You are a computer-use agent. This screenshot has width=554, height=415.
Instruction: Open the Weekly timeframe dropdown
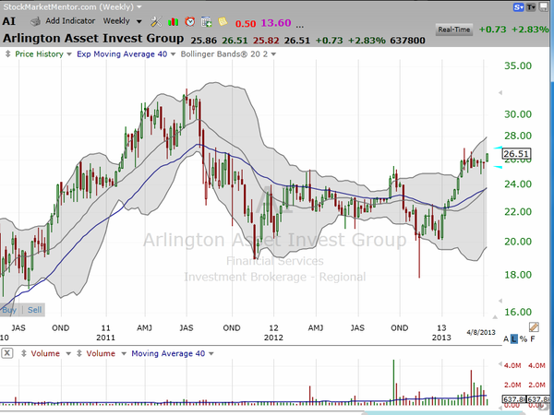click(x=139, y=21)
